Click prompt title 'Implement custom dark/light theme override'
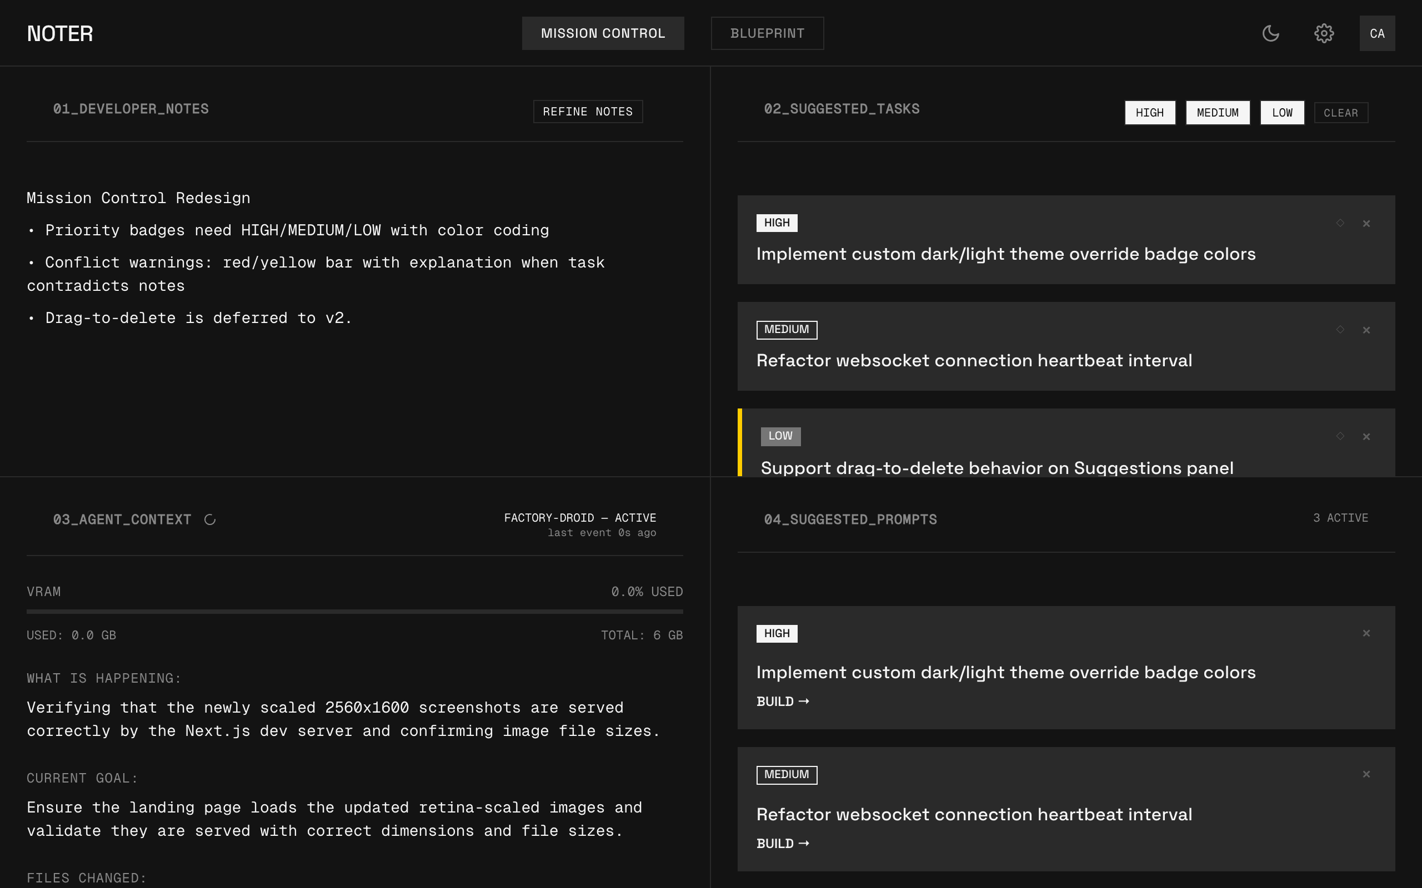Viewport: 1422px width, 888px height. 1006,673
